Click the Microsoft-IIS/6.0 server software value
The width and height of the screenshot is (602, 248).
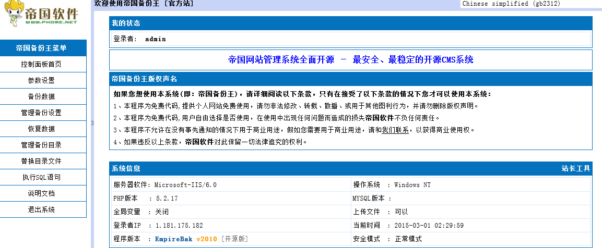pyautogui.click(x=185, y=185)
